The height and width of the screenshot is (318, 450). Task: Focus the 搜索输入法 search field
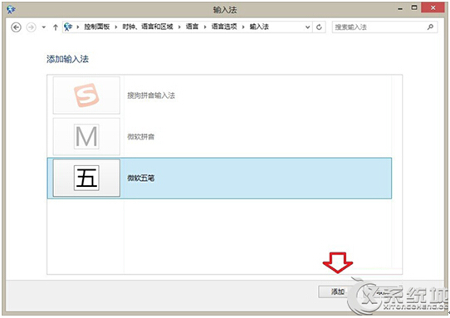click(379, 27)
